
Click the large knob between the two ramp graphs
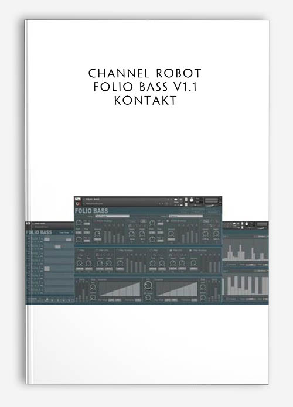[x=148, y=285]
